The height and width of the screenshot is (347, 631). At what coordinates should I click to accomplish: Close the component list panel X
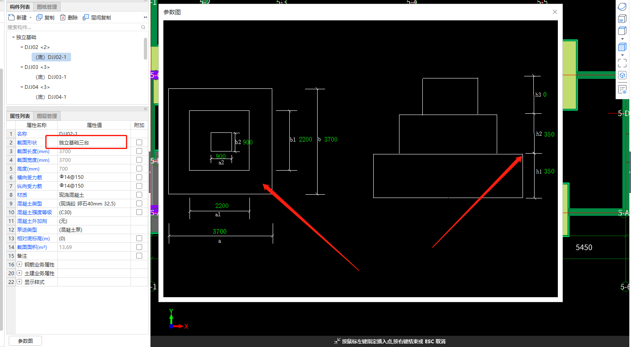(145, 1)
